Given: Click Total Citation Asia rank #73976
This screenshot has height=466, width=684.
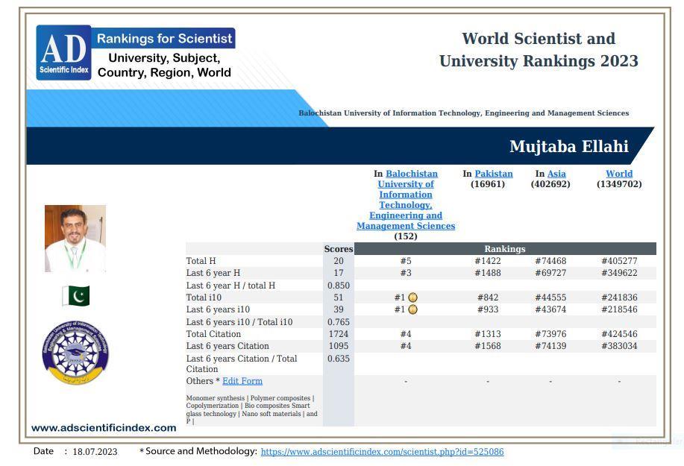Looking at the screenshot, I should 550,334.
